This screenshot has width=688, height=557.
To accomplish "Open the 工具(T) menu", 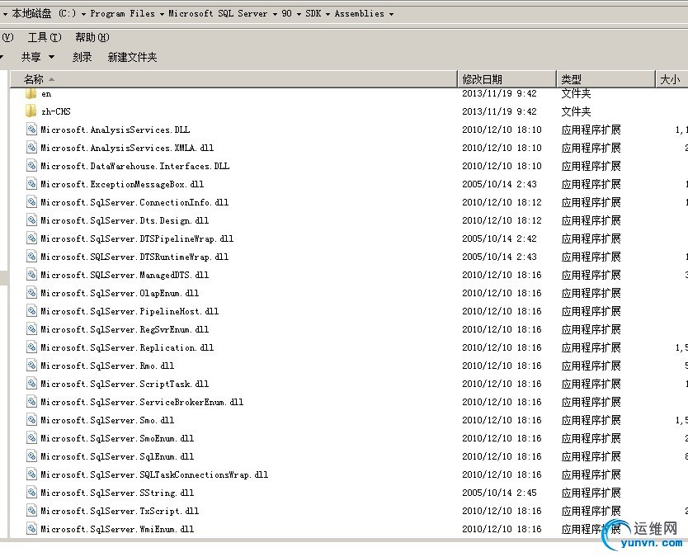I will tap(45, 37).
